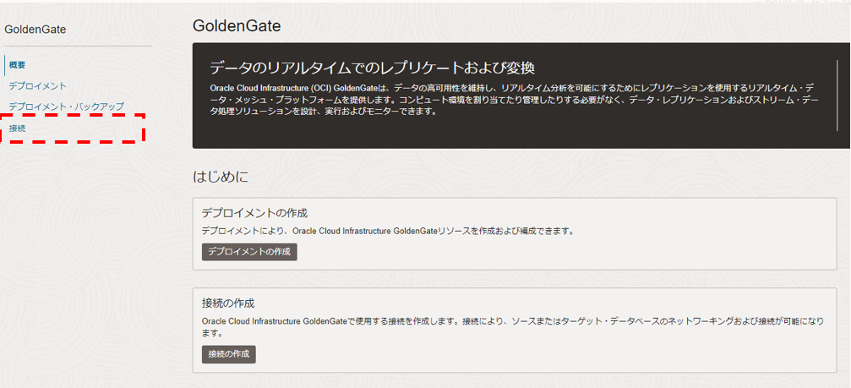The width and height of the screenshot is (851, 388).
Task: Click the デプロイメントの作成 button
Action: point(249,252)
